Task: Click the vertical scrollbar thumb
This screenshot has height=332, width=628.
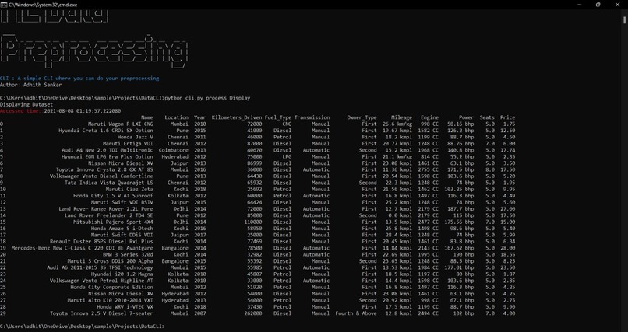Action: [x=624, y=20]
